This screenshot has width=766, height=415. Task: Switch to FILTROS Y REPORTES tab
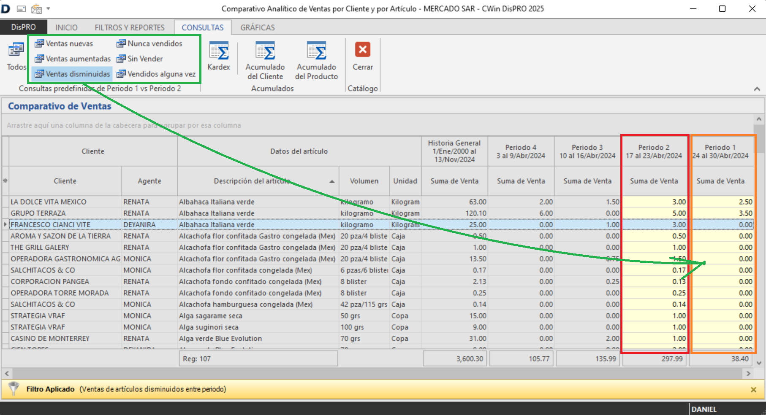click(x=130, y=27)
